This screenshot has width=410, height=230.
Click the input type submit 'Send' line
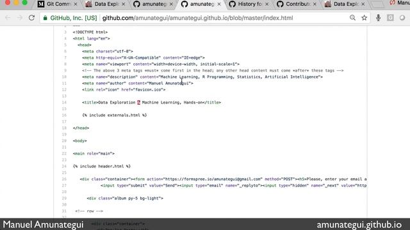233,186
